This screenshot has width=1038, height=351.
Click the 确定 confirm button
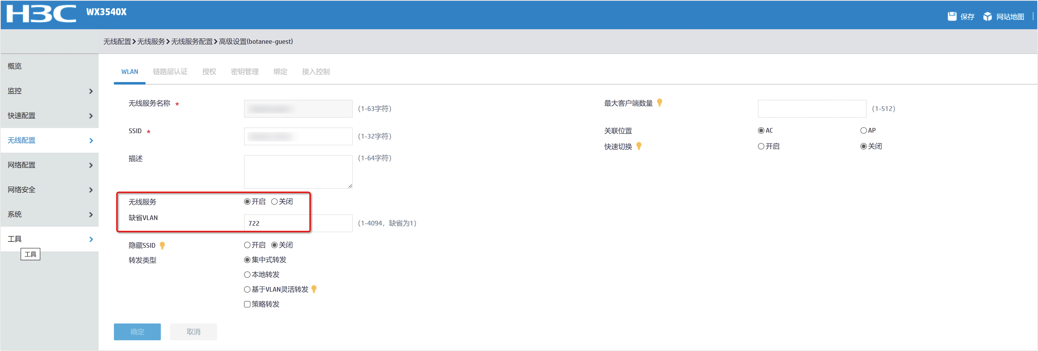point(137,332)
